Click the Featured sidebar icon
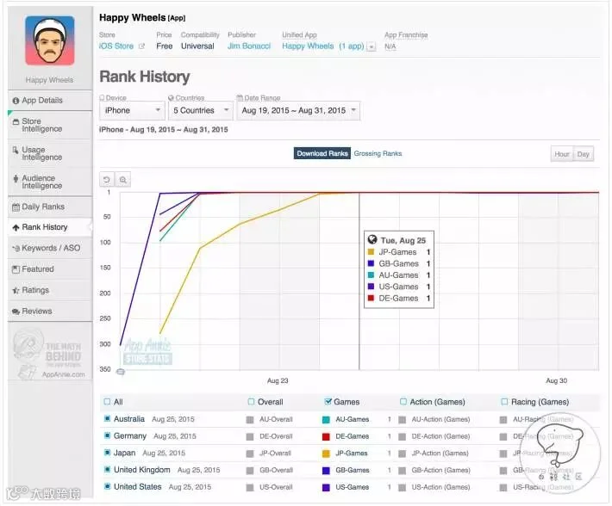Image resolution: width=612 pixels, height=506 pixels. coord(16,269)
